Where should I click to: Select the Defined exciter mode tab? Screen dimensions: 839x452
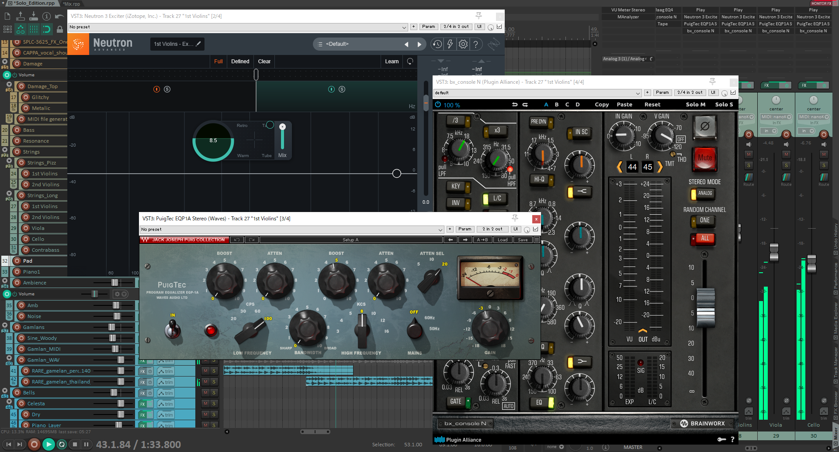pos(240,62)
